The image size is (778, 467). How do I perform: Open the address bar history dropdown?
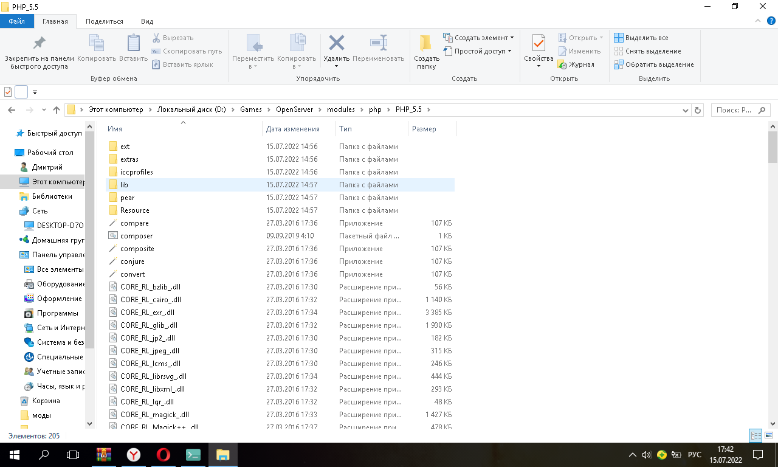coord(686,110)
